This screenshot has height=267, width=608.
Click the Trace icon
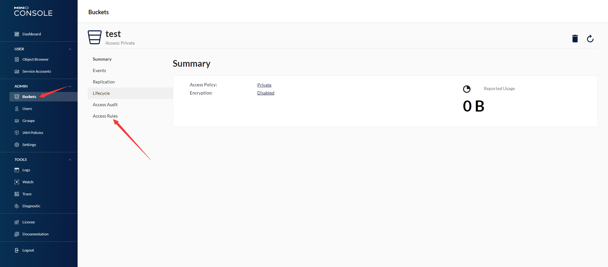pyautogui.click(x=17, y=194)
